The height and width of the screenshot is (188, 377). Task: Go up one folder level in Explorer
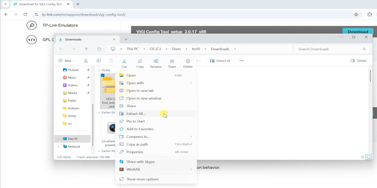86,49
